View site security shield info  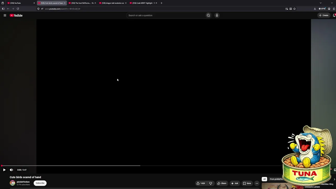pyautogui.click(x=38, y=9)
